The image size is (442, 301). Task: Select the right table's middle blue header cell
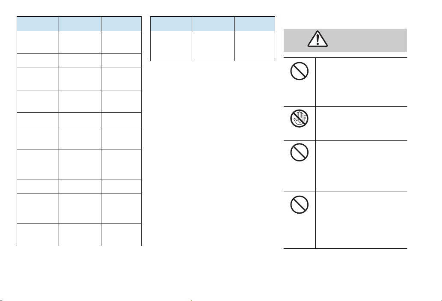(x=213, y=24)
